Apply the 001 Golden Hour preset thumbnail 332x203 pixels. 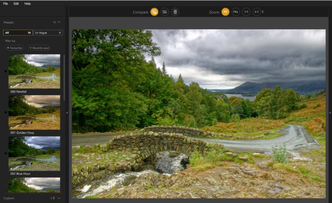(34, 112)
